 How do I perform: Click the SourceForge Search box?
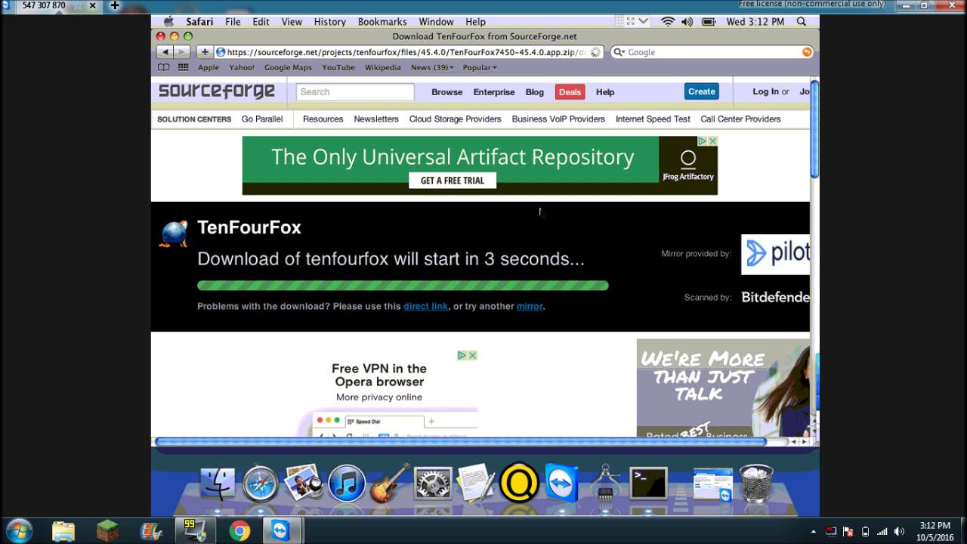tap(355, 91)
